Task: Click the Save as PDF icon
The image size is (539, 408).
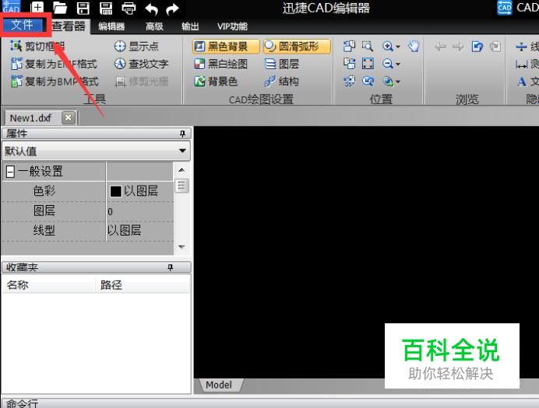Action: pos(105,8)
